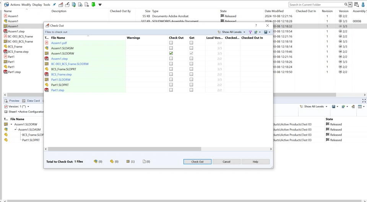The width and height of the screenshot is (367, 202).
Task: Click the Get Version history clock icon
Action: (80, 5)
